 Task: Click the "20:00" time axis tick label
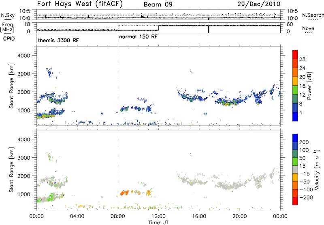point(239,216)
